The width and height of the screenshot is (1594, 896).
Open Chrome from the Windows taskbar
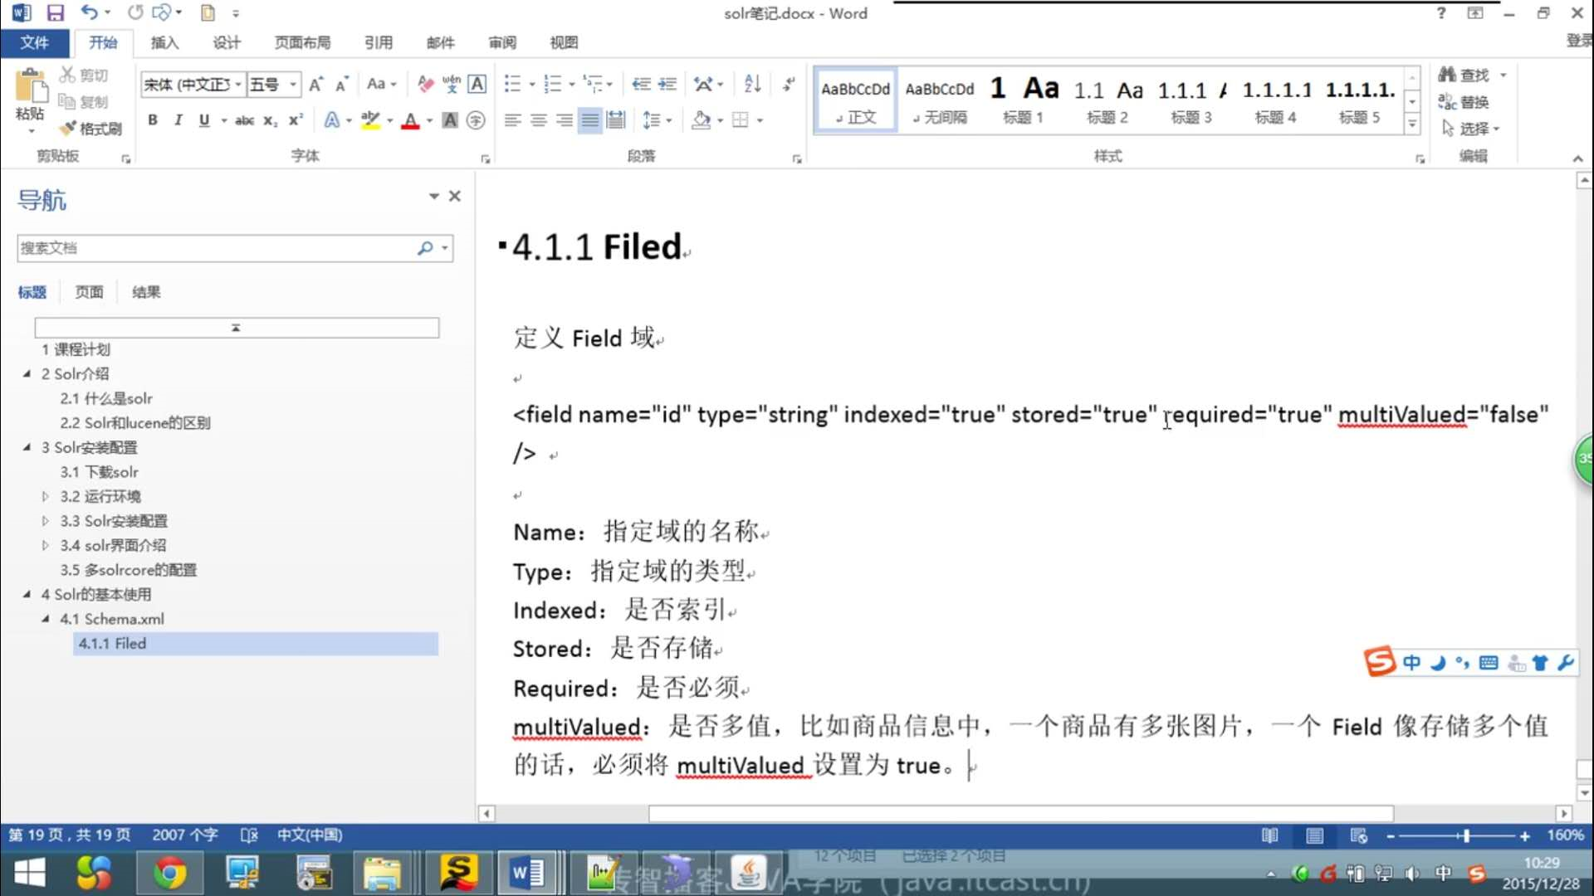coord(169,873)
